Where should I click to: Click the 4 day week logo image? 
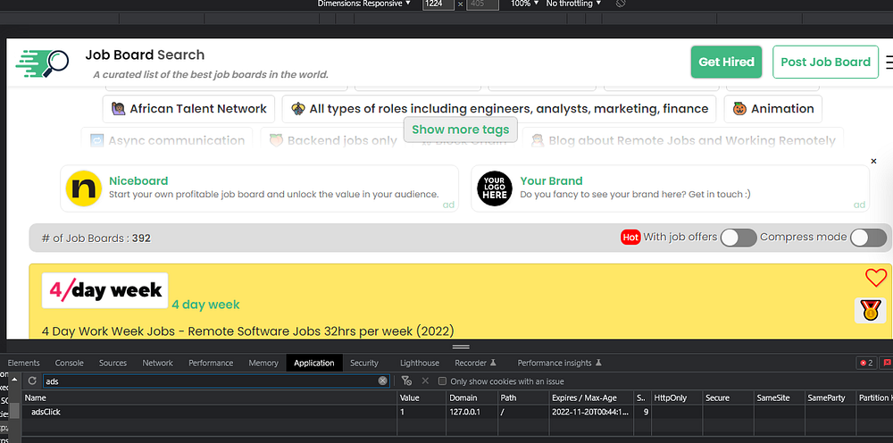pyautogui.click(x=104, y=290)
